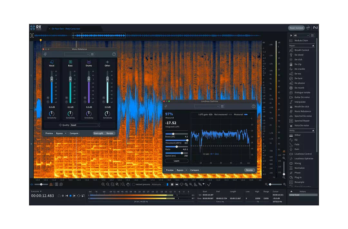
Task: Click Stem split in Music Rebalance
Action: [98, 133]
